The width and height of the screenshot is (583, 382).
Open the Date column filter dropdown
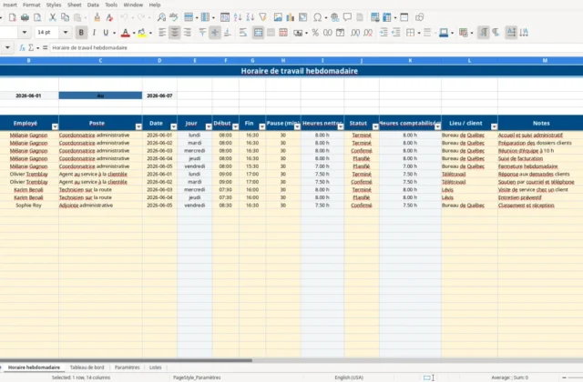(174, 126)
